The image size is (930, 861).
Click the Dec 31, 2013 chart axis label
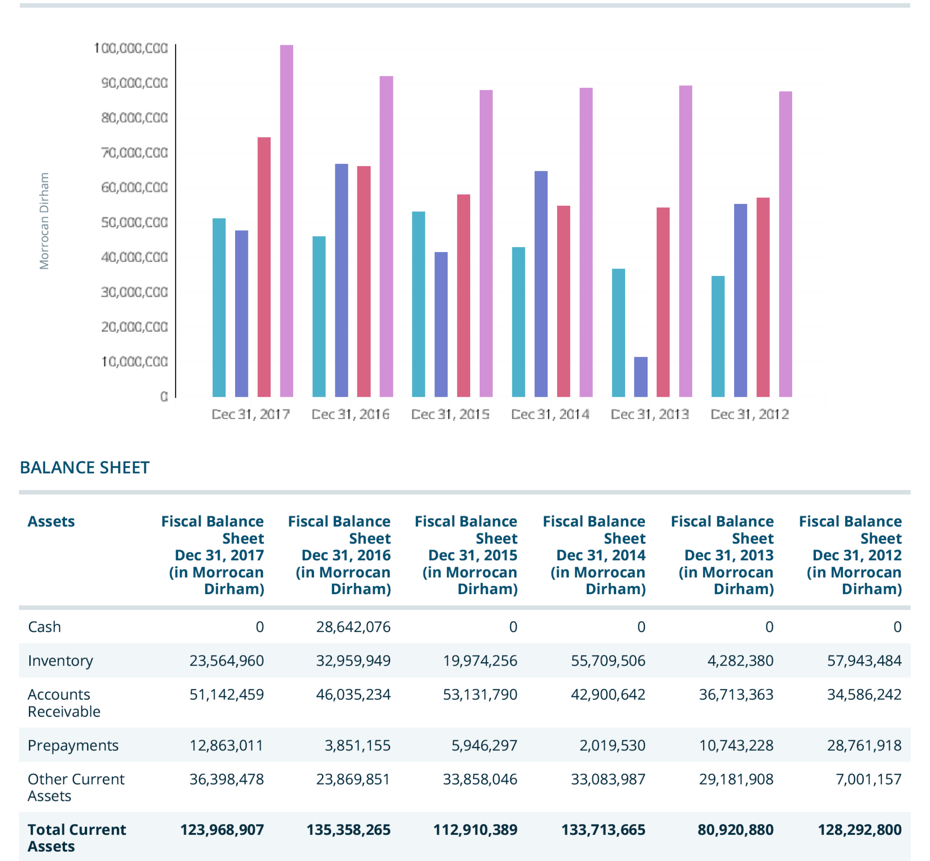[x=650, y=414]
